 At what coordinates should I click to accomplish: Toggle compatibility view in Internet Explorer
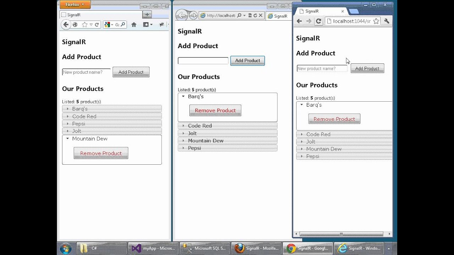250,16
